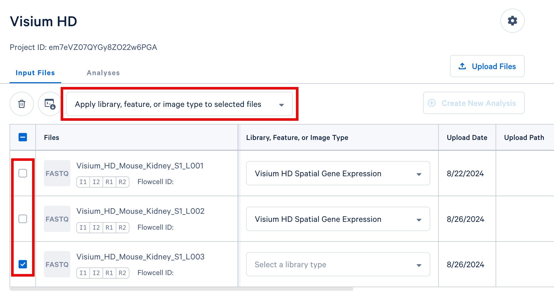This screenshot has height=299, width=554.
Task: Toggle the select-all header checkbox
Action: (23, 137)
